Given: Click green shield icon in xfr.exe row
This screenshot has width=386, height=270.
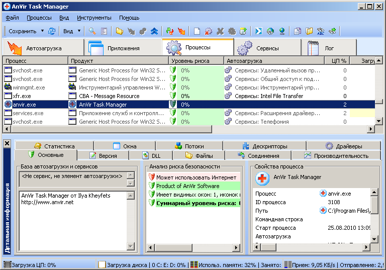Looking at the screenshot, I should pyautogui.click(x=173, y=96).
